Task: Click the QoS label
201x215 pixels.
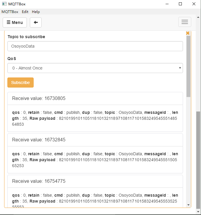Action: pos(12,59)
